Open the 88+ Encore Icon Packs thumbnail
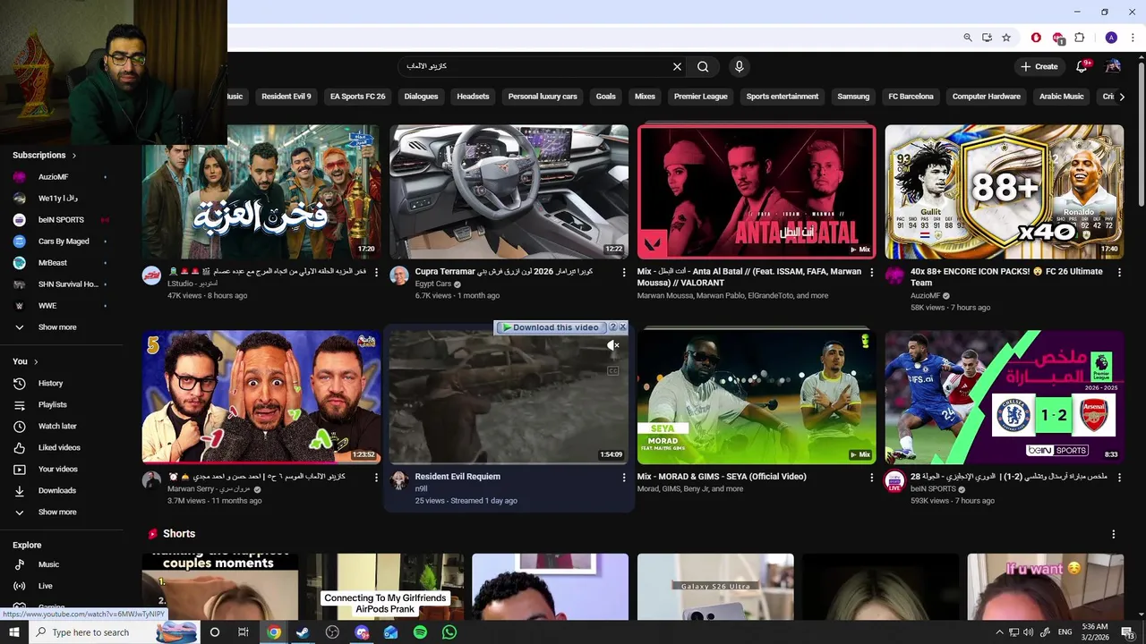The width and height of the screenshot is (1146, 644). [1004, 191]
